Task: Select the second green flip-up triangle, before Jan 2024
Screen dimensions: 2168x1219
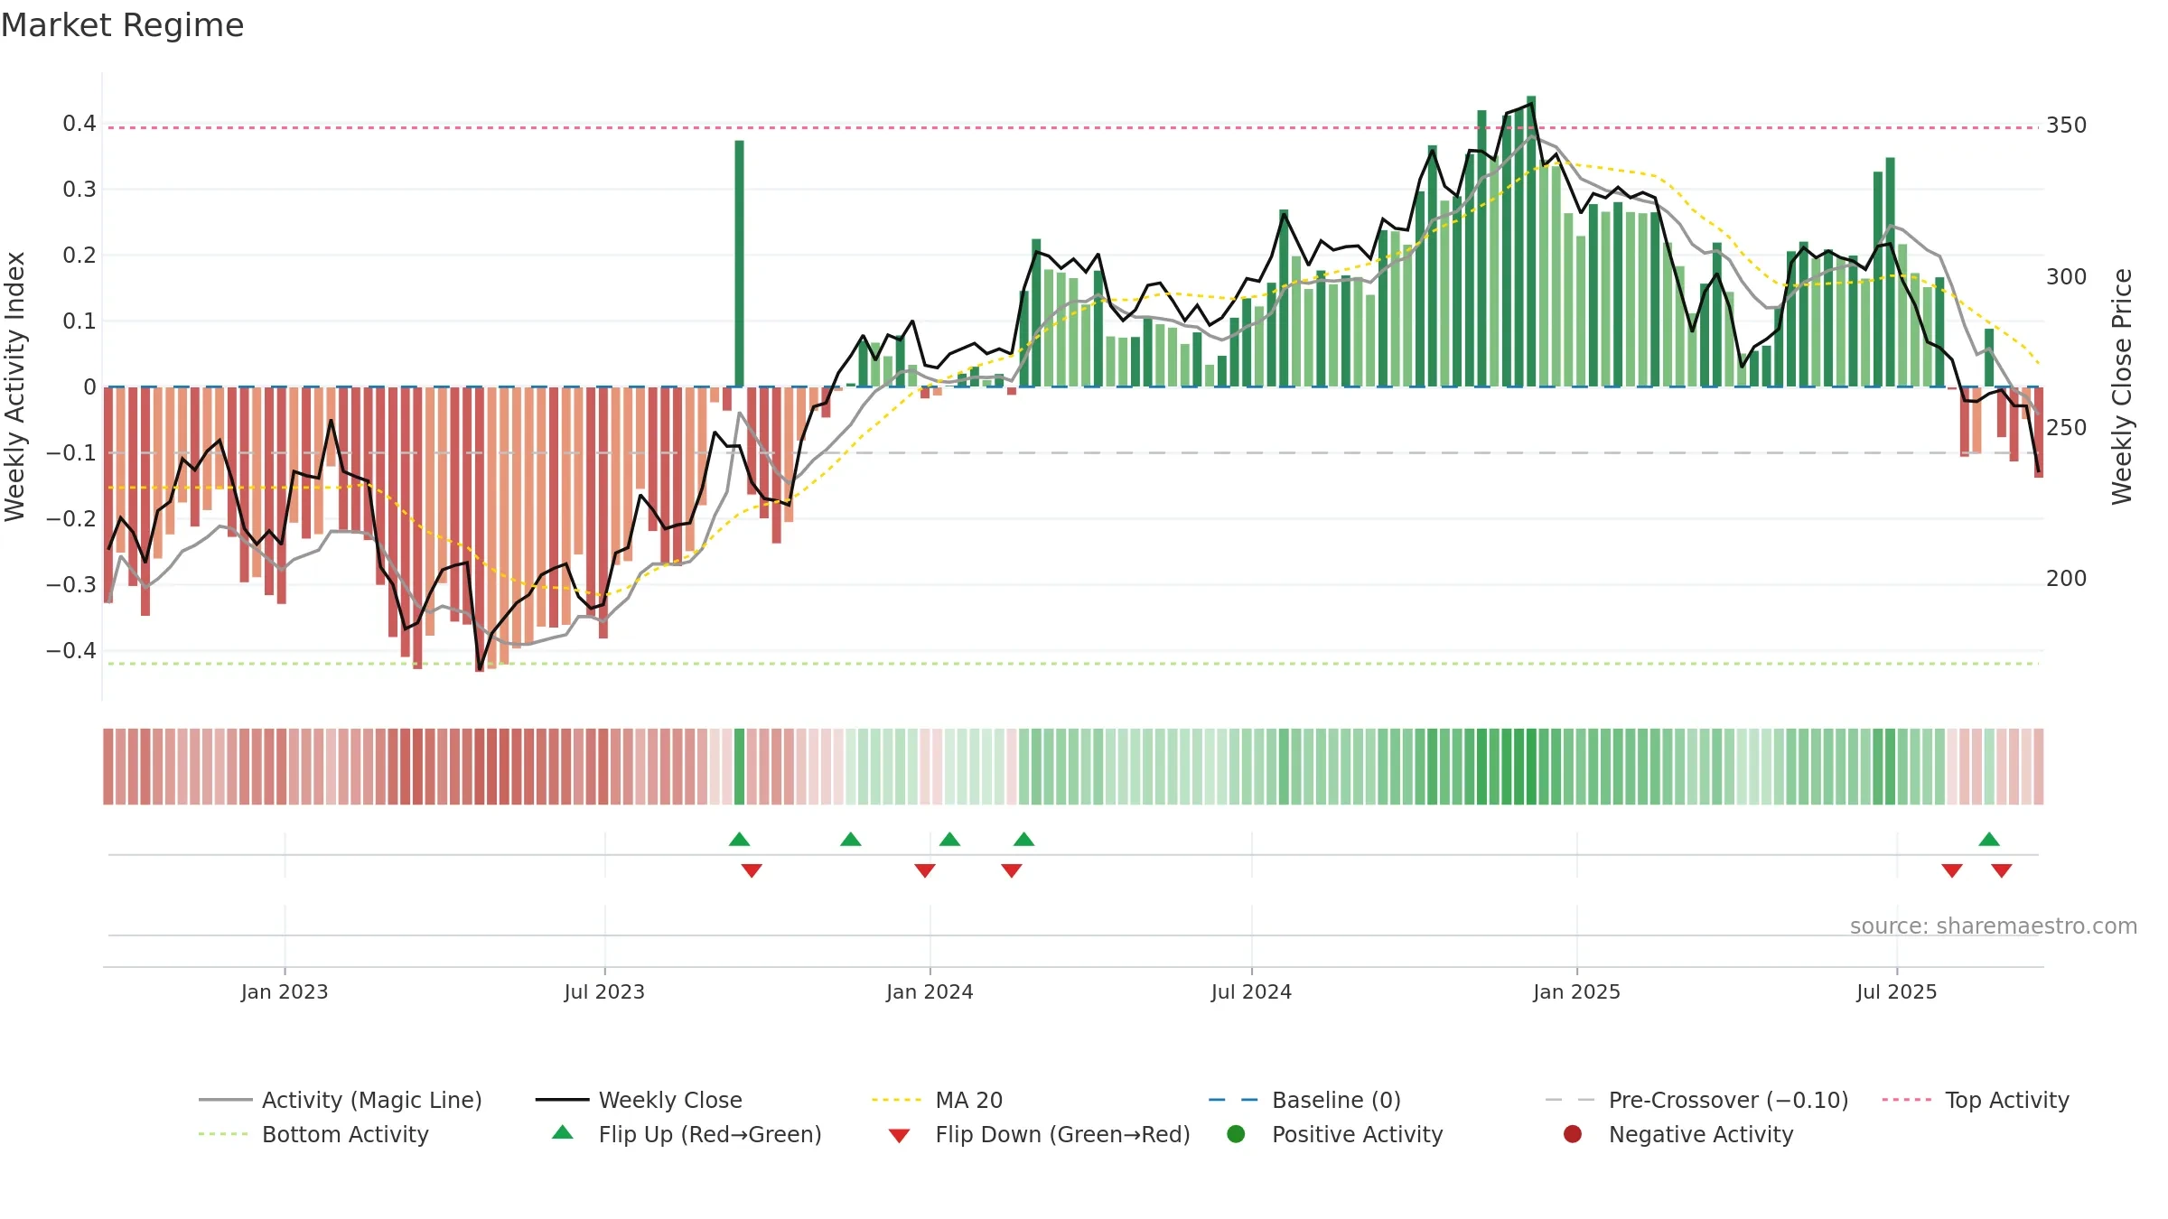Action: point(851,839)
